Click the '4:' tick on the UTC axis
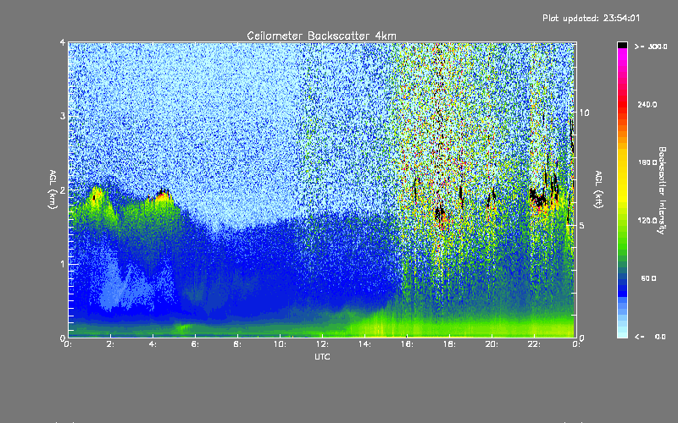Screen dimensions: 678x423 [x=153, y=344]
